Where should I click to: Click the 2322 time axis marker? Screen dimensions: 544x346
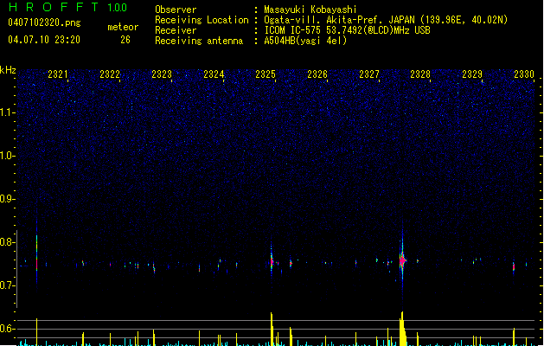[x=110, y=74]
